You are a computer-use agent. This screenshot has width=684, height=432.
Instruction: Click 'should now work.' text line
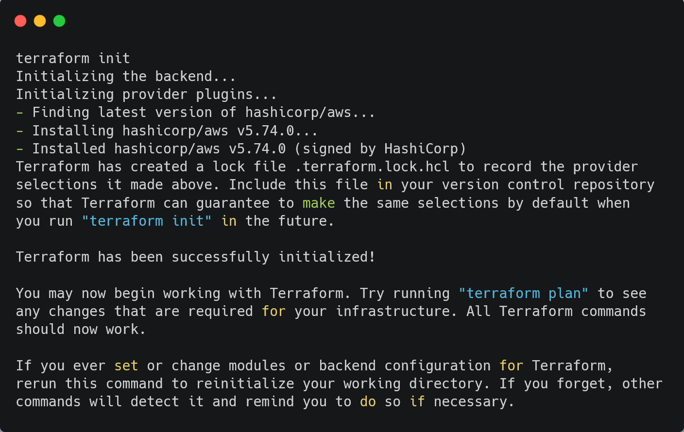click(x=81, y=329)
